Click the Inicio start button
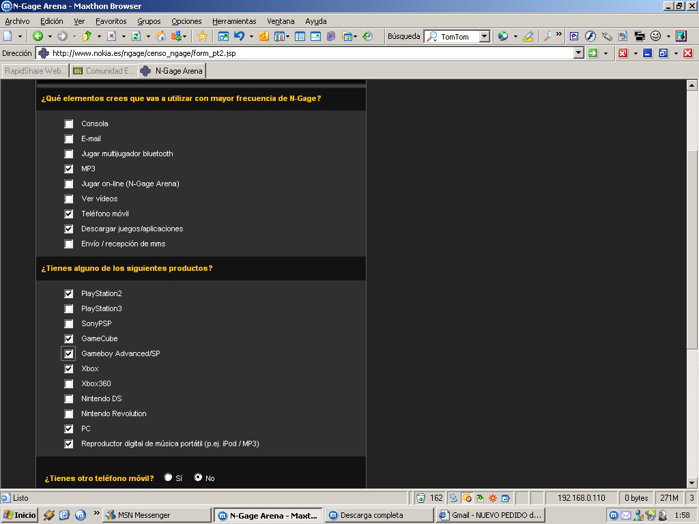699x524 pixels. coord(20,515)
